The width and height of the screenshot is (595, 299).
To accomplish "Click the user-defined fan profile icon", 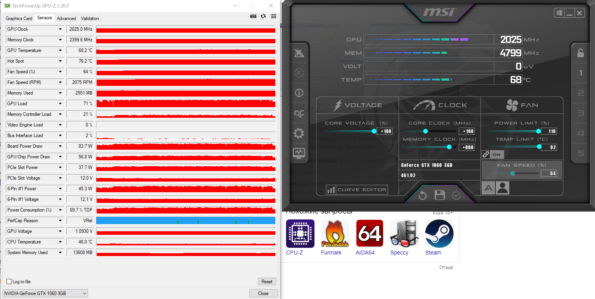I will click(503, 188).
